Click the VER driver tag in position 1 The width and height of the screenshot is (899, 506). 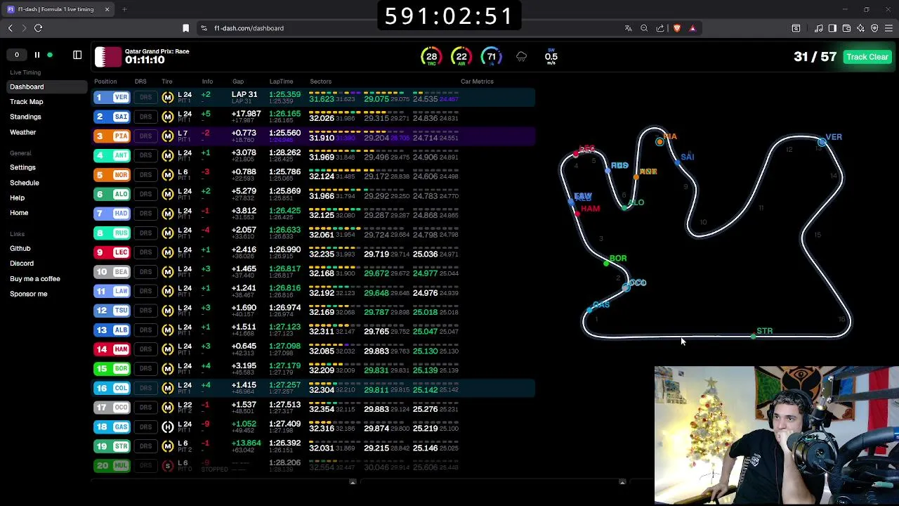[112, 97]
